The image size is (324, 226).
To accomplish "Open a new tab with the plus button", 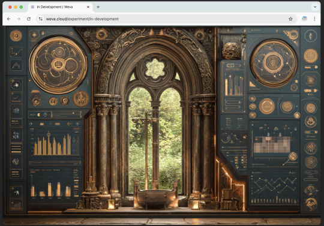I will click(x=98, y=7).
